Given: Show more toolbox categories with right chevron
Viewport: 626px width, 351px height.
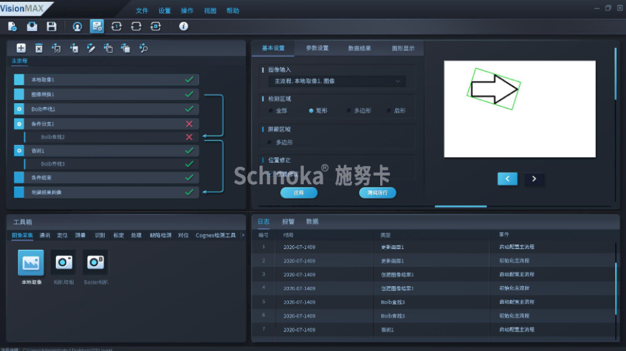Looking at the screenshot, I should [x=242, y=236].
